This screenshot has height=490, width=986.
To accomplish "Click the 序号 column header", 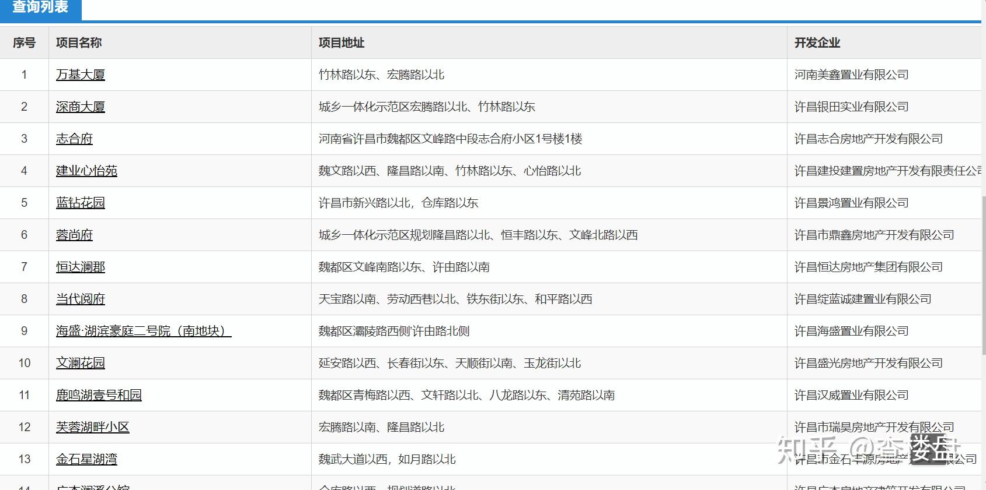I will [24, 43].
